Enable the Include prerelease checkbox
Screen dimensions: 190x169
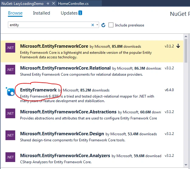111,25
